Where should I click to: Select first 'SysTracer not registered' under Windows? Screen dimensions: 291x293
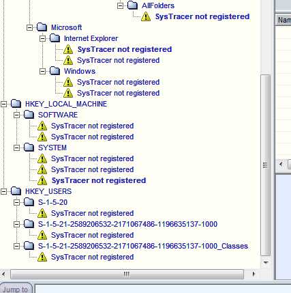(118, 82)
